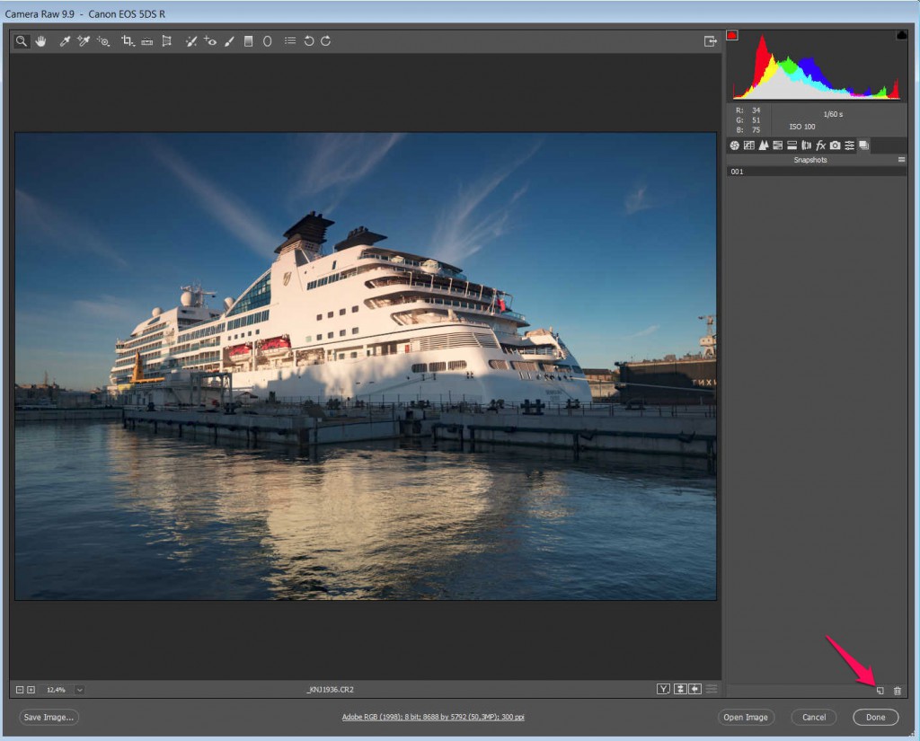Select the Crop tool

[x=127, y=41]
